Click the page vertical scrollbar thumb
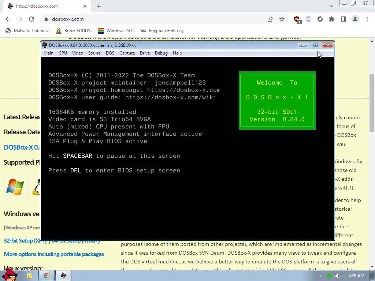This screenshot has width=375, height=281. tap(372, 103)
